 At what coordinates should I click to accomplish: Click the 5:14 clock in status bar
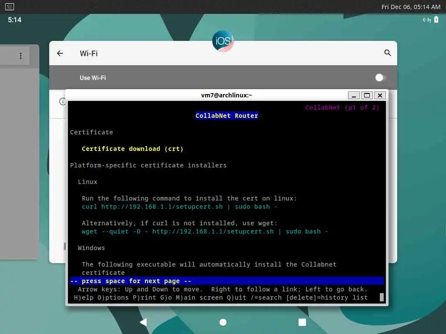pyautogui.click(x=14, y=20)
